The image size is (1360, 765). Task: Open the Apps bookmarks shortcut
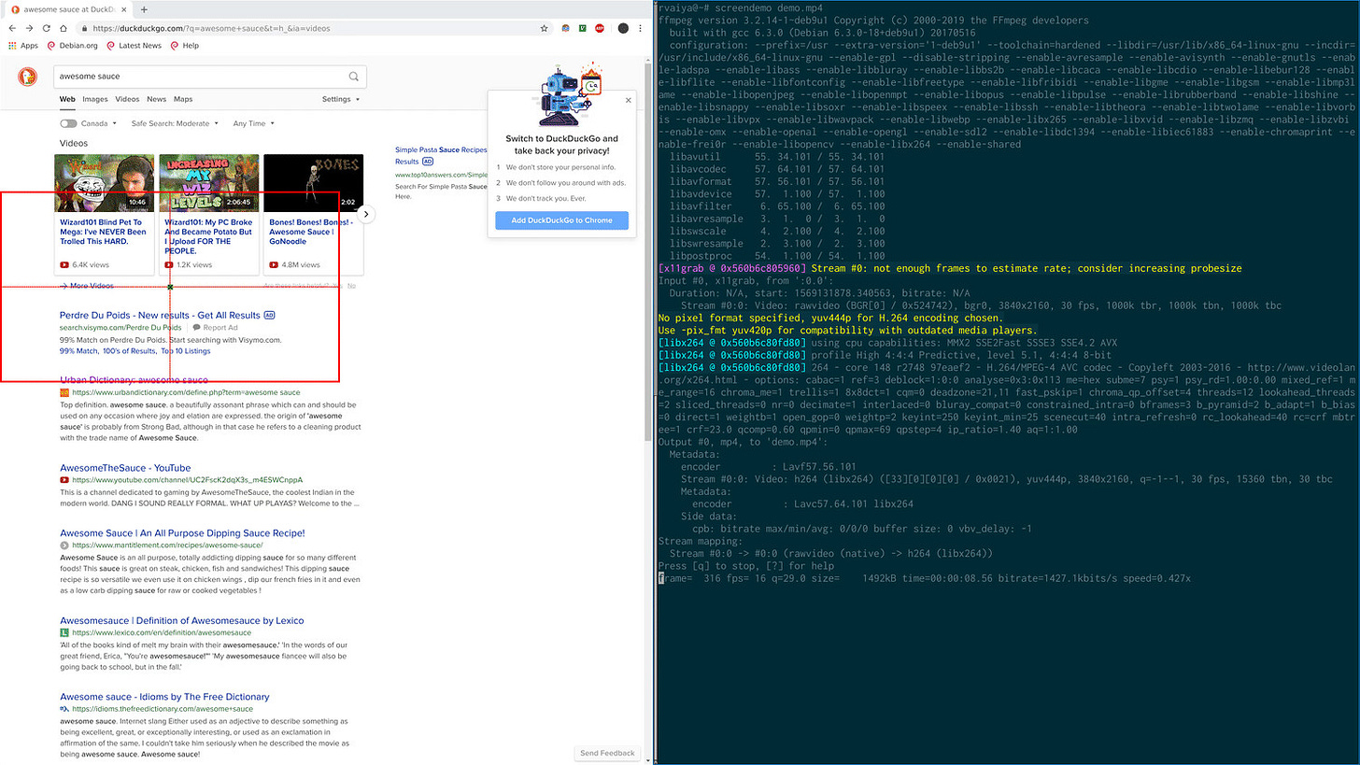pos(23,45)
